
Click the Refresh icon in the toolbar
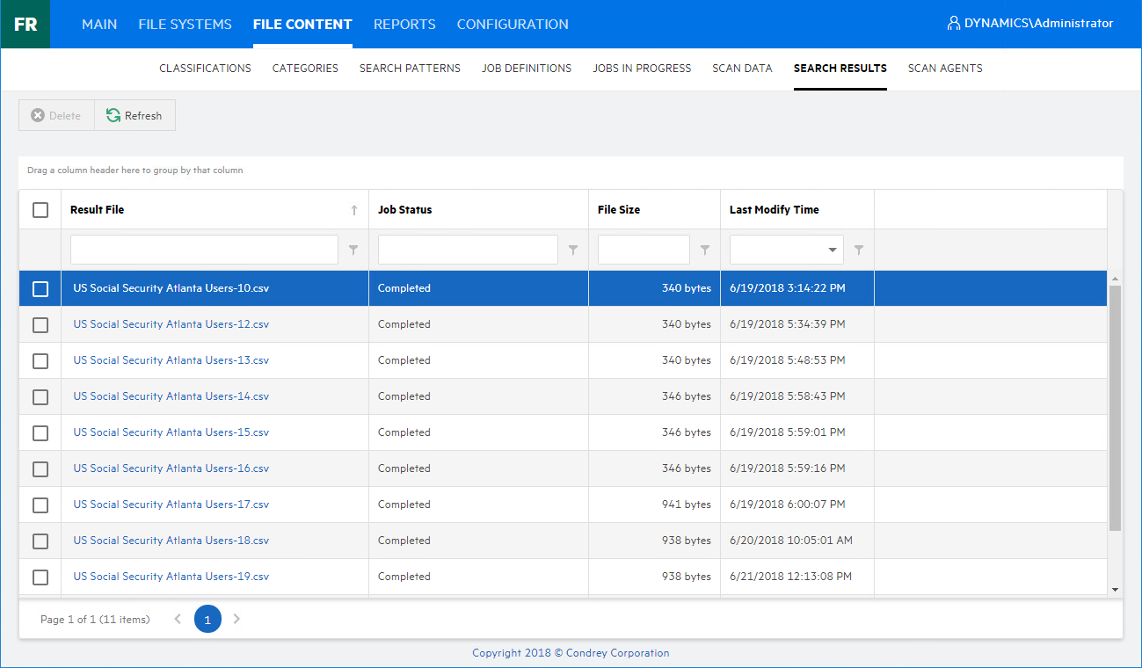113,115
